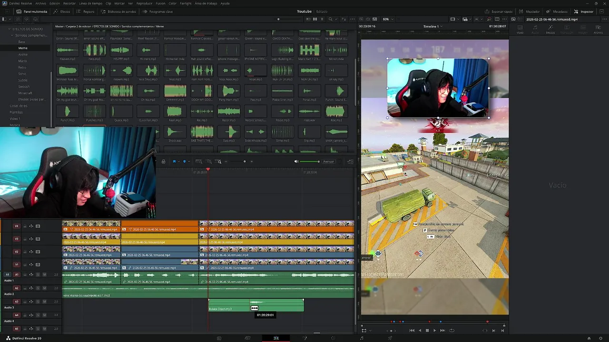Click the playhead marker on the ruler
This screenshot has width=609, height=342.
[x=208, y=170]
